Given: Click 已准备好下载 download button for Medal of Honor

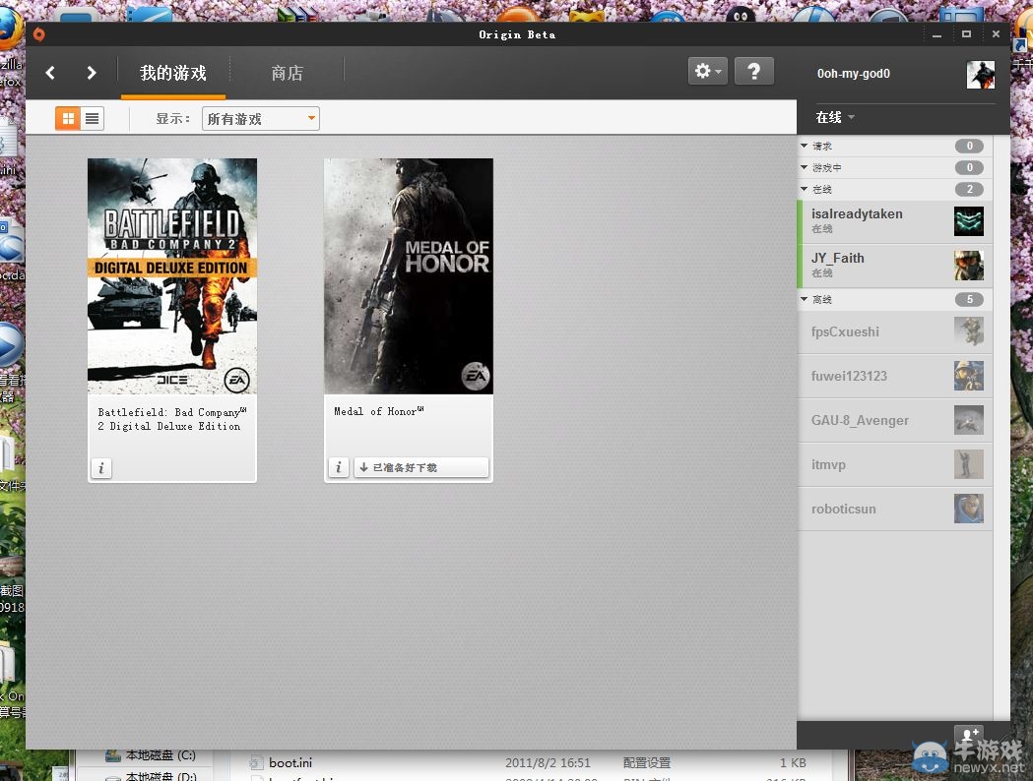Looking at the screenshot, I should pyautogui.click(x=421, y=467).
